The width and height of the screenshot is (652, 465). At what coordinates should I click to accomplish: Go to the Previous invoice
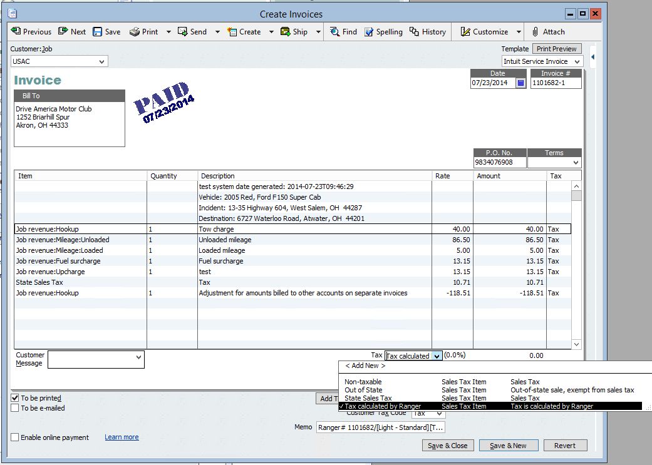click(31, 32)
